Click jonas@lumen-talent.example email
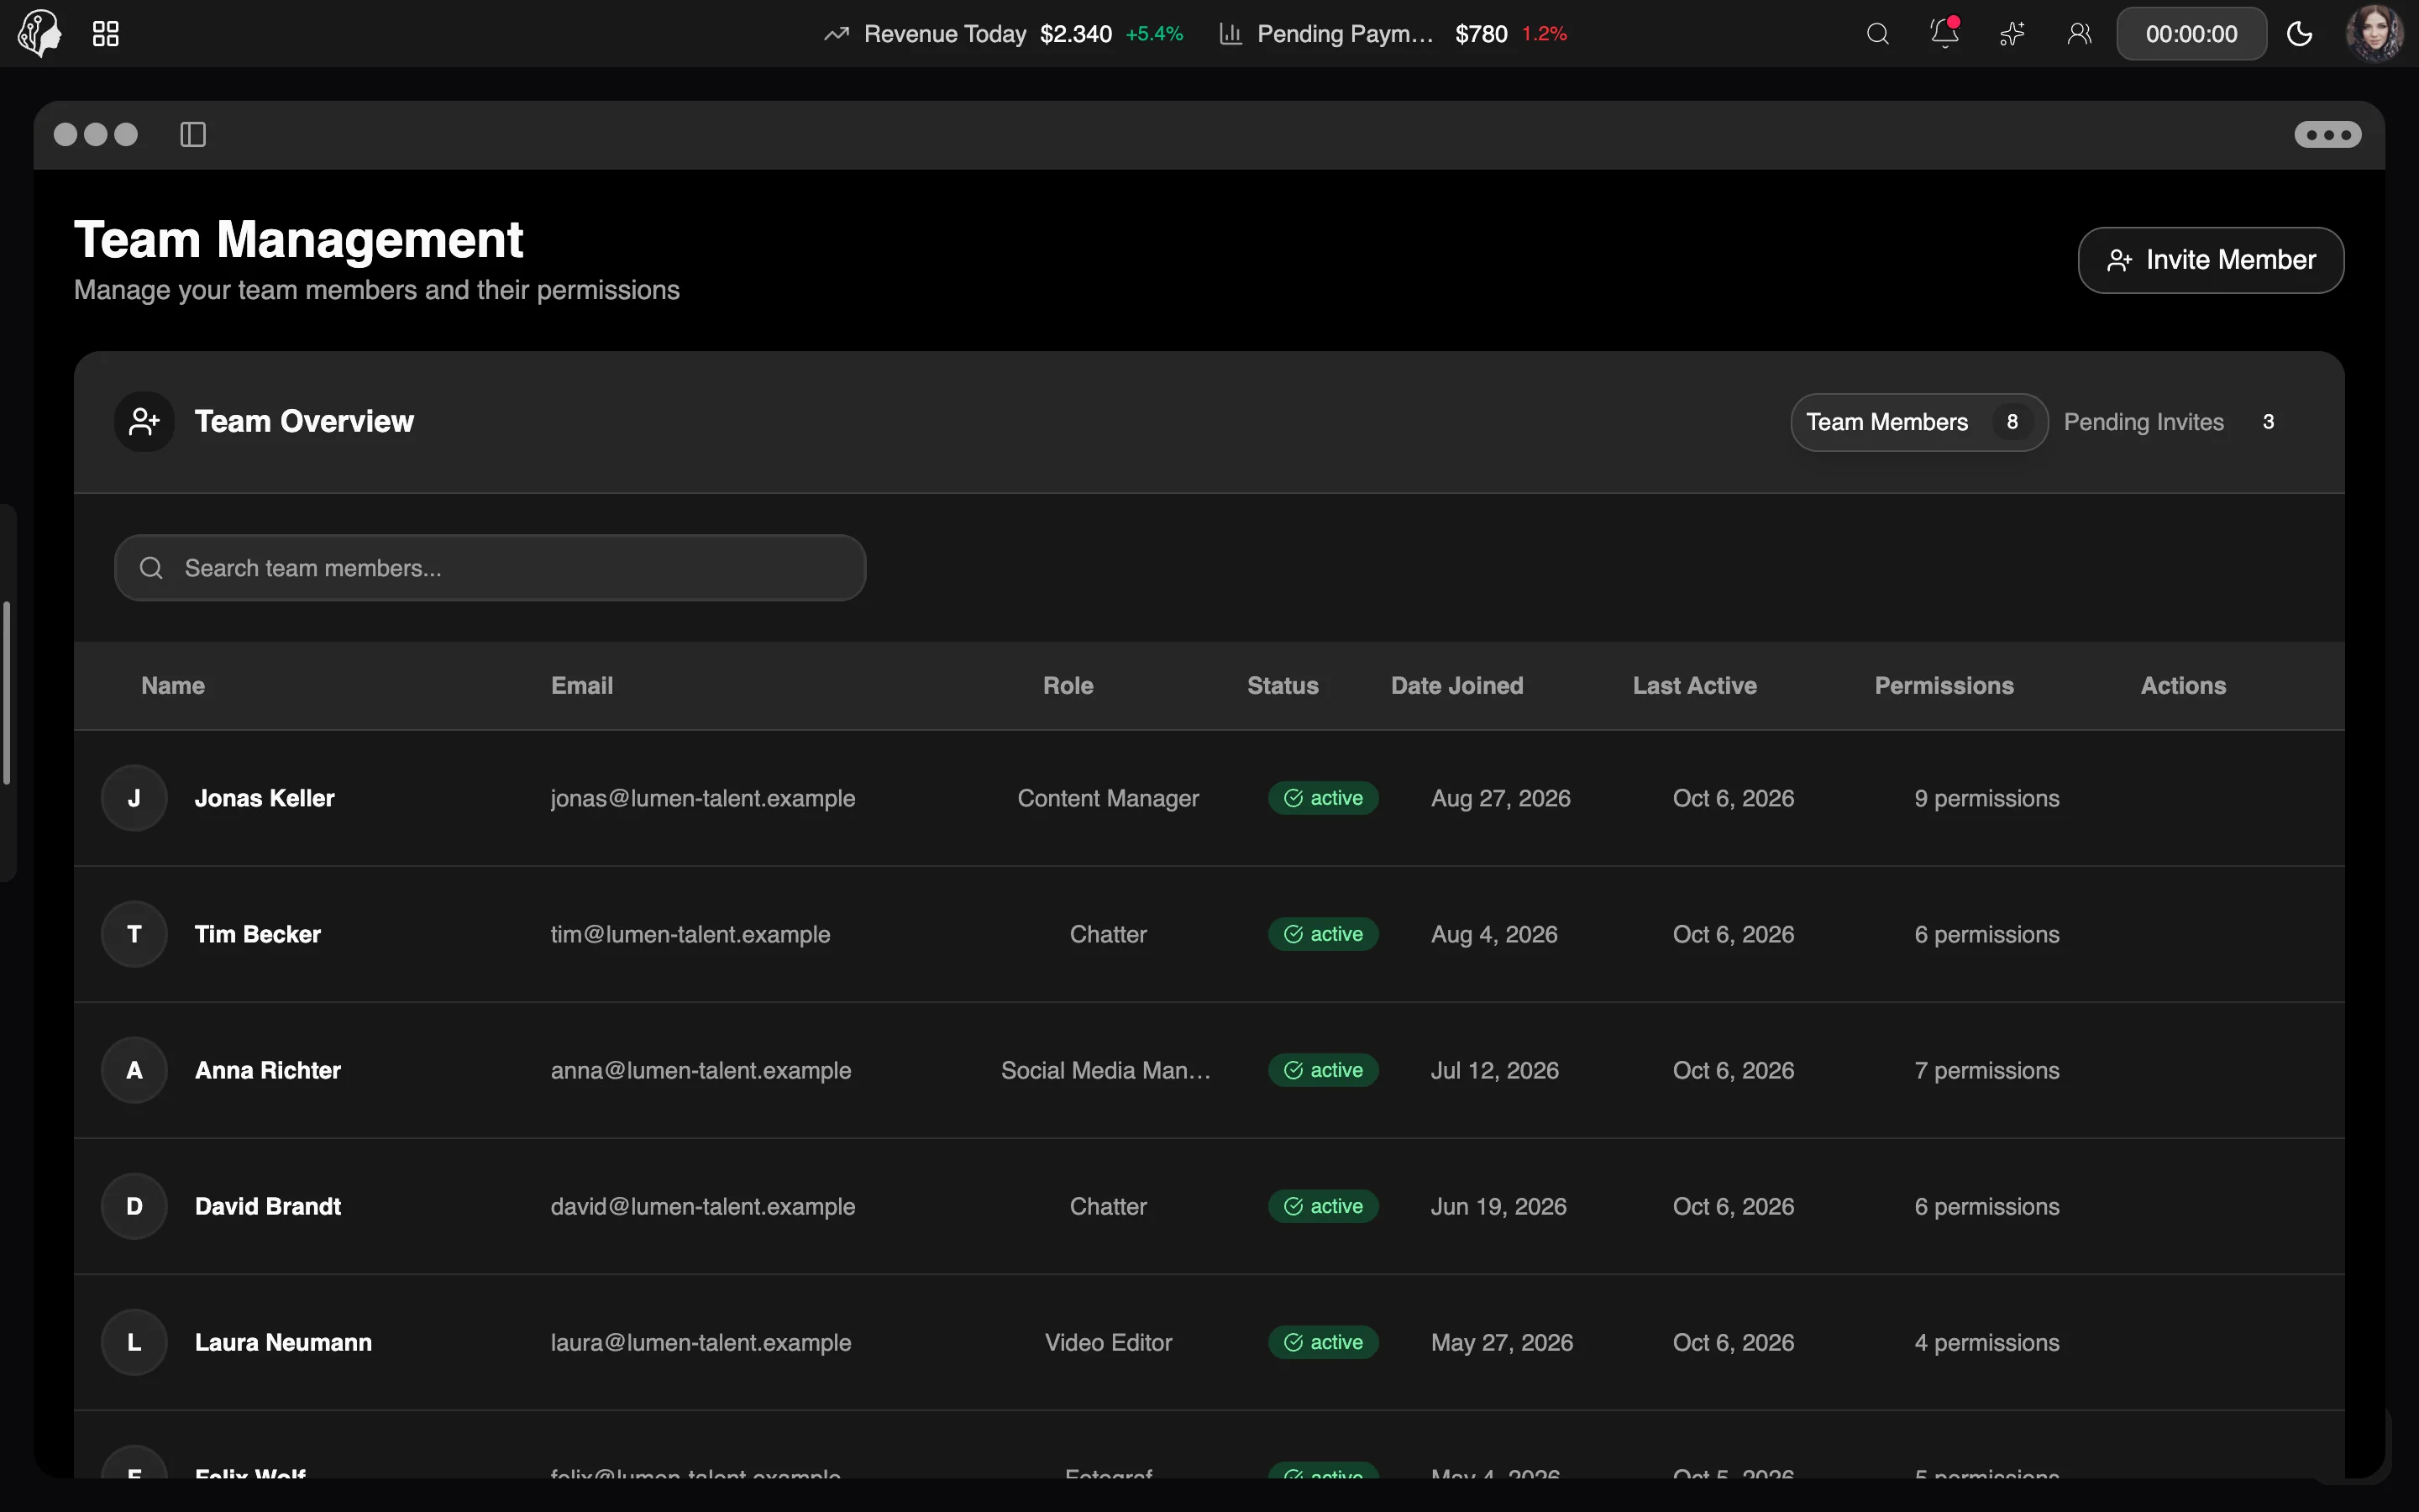The width and height of the screenshot is (2419, 1512). (x=703, y=798)
